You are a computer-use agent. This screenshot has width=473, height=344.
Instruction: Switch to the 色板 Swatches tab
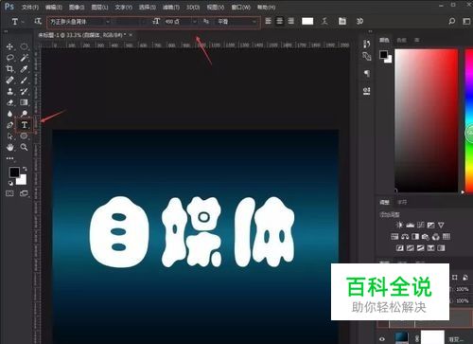401,40
